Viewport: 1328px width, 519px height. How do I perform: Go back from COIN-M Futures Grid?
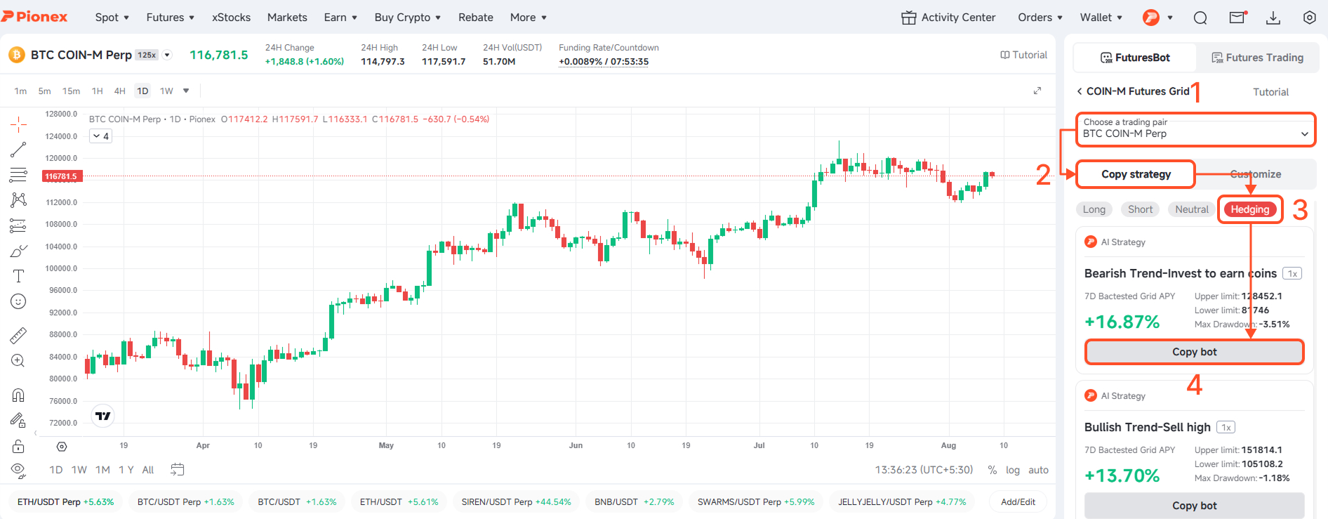(1080, 91)
